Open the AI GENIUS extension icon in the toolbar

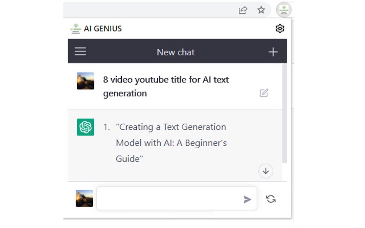click(283, 10)
